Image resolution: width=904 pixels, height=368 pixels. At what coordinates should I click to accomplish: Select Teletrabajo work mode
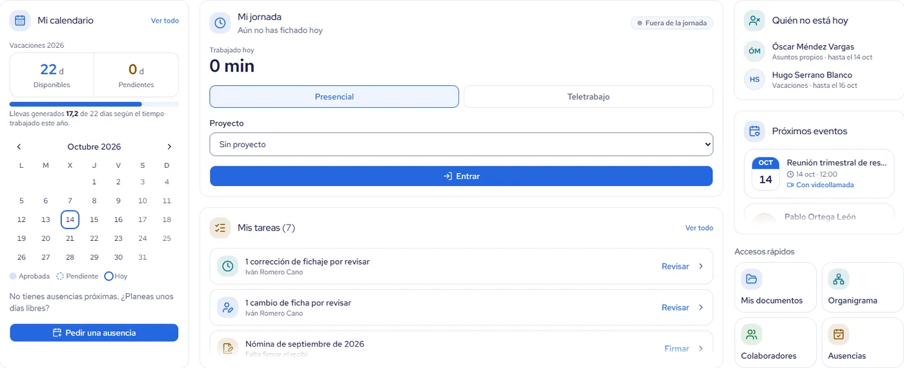pos(588,96)
